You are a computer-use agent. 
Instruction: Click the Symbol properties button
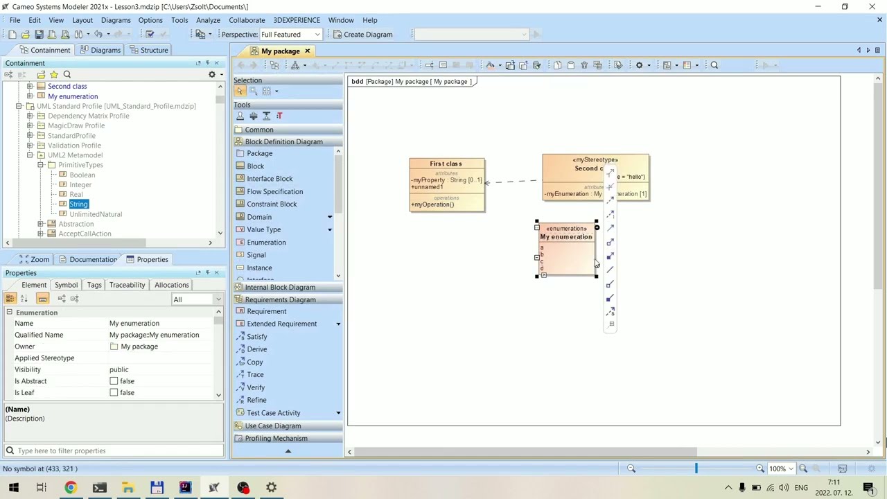click(x=67, y=285)
